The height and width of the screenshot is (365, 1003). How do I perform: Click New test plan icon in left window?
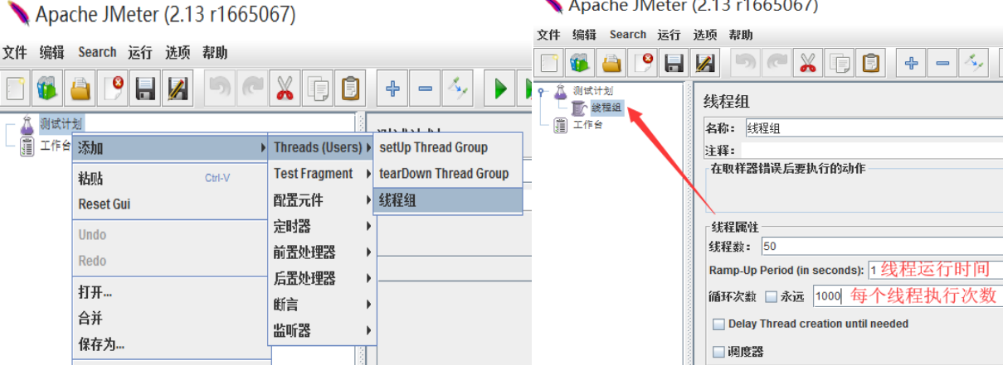15,89
